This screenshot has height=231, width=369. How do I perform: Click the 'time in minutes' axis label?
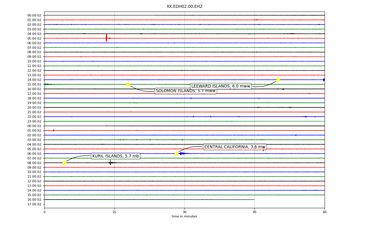coord(184,217)
